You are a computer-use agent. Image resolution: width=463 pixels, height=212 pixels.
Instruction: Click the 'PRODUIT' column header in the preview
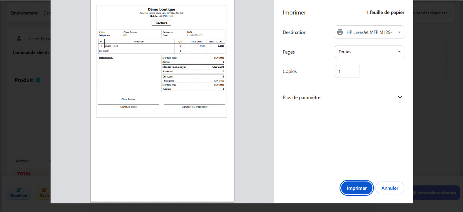point(139,41)
